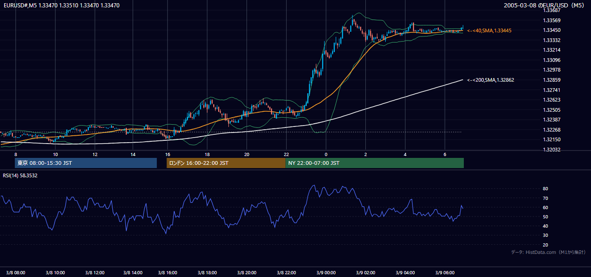Click the 3/8 18:00 time label

pos(207,272)
